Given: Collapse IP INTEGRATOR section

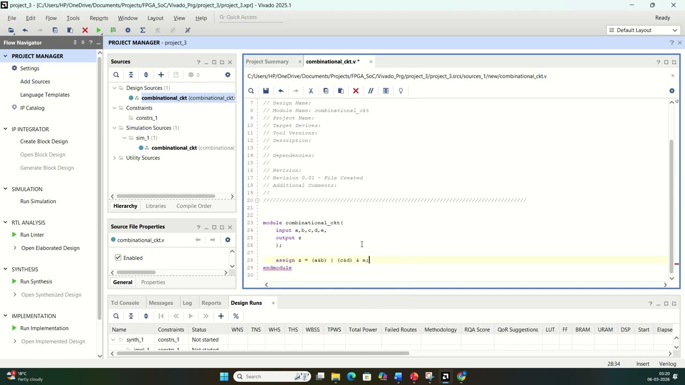Looking at the screenshot, I should (x=5, y=129).
